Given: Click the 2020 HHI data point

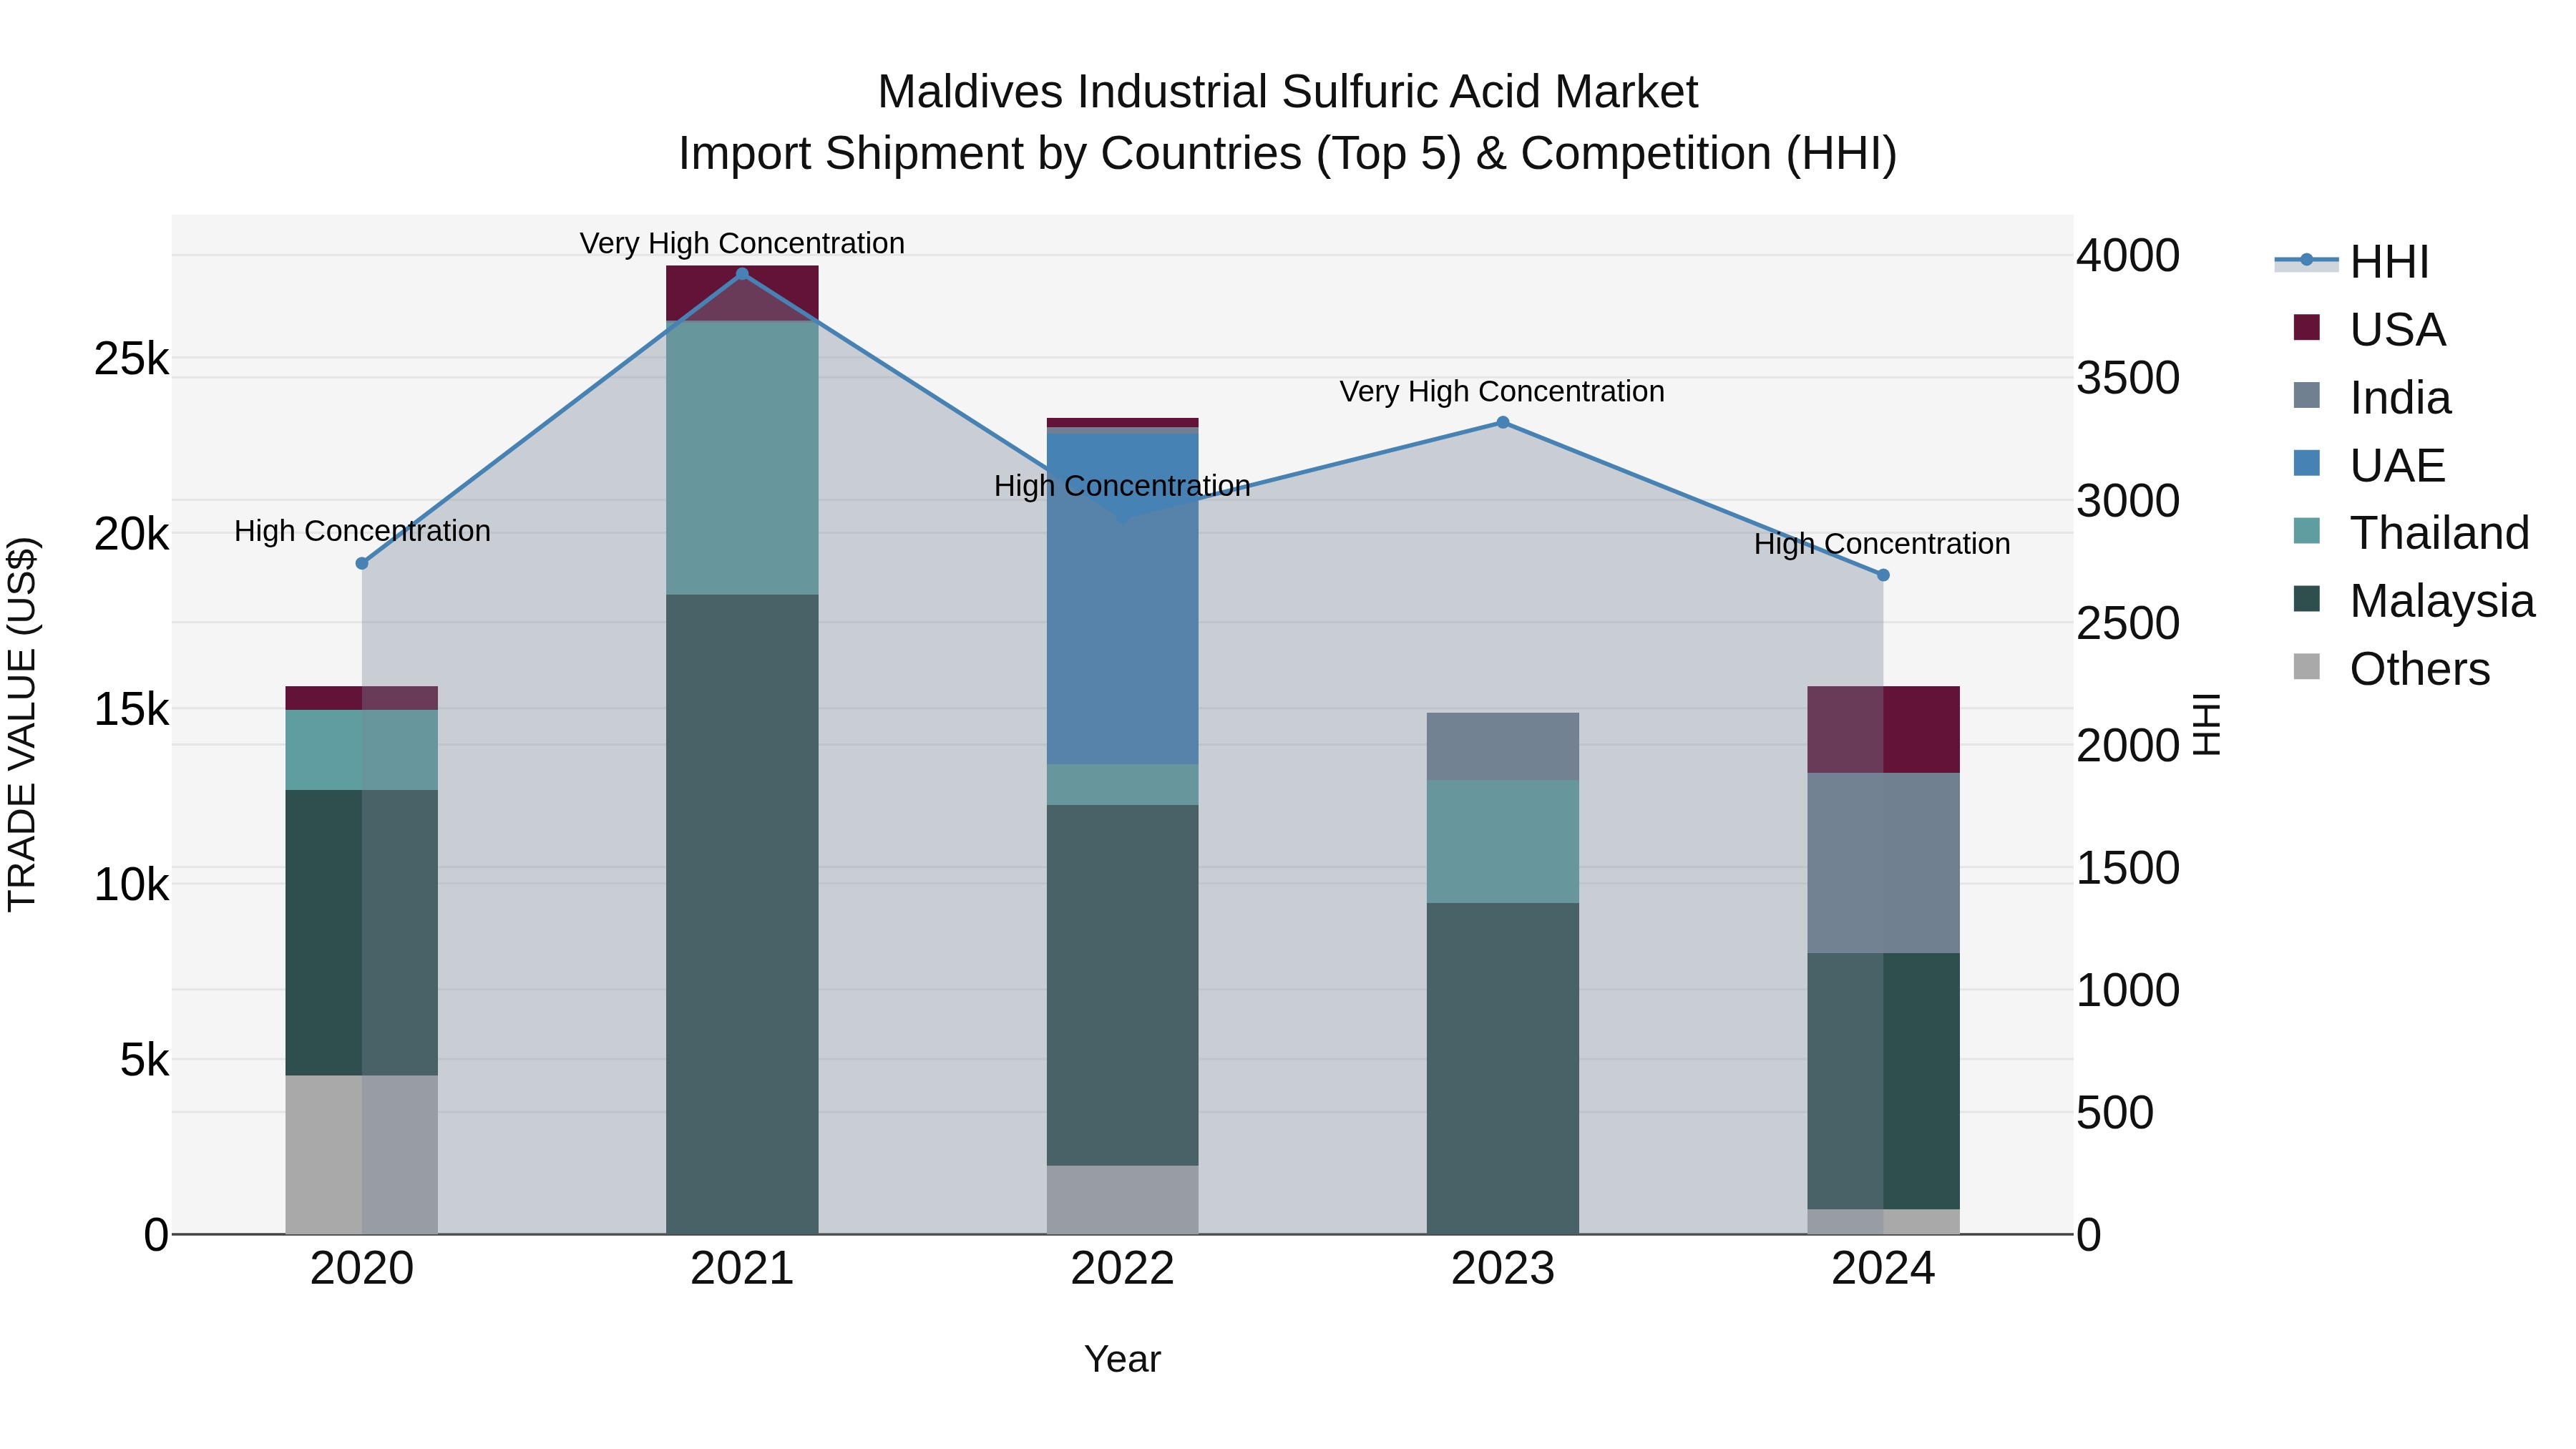Looking at the screenshot, I should point(362,563).
